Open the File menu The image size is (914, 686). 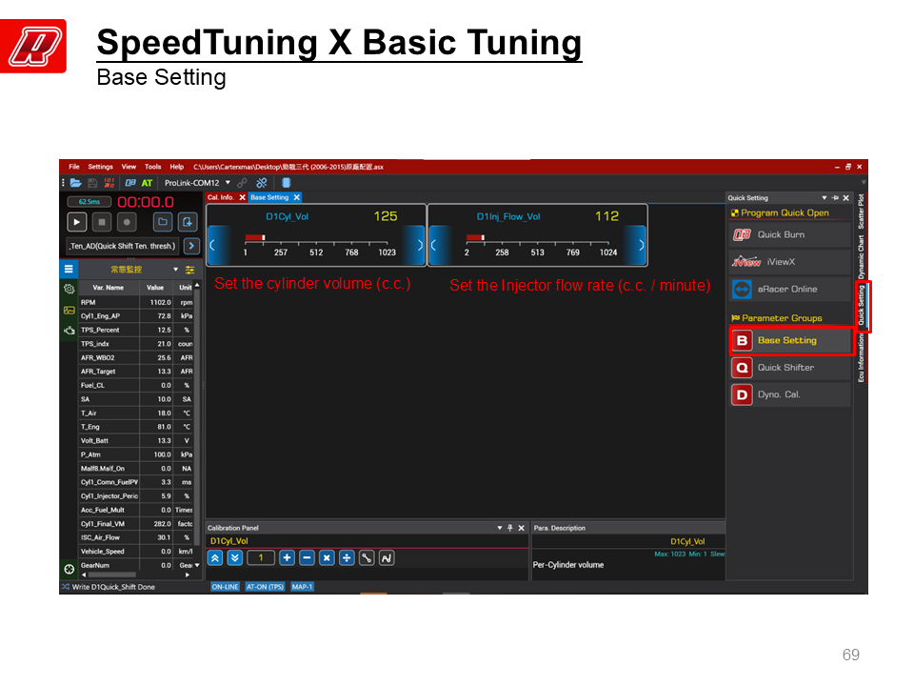[74, 166]
